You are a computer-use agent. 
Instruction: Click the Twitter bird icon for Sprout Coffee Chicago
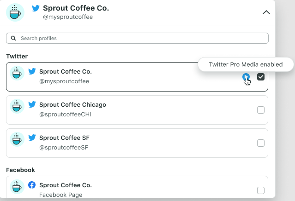pos(32,104)
